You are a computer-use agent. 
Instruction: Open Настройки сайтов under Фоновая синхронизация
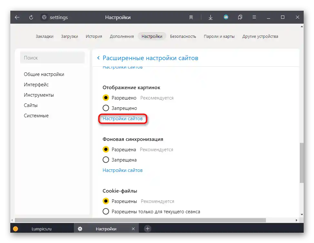click(123, 170)
